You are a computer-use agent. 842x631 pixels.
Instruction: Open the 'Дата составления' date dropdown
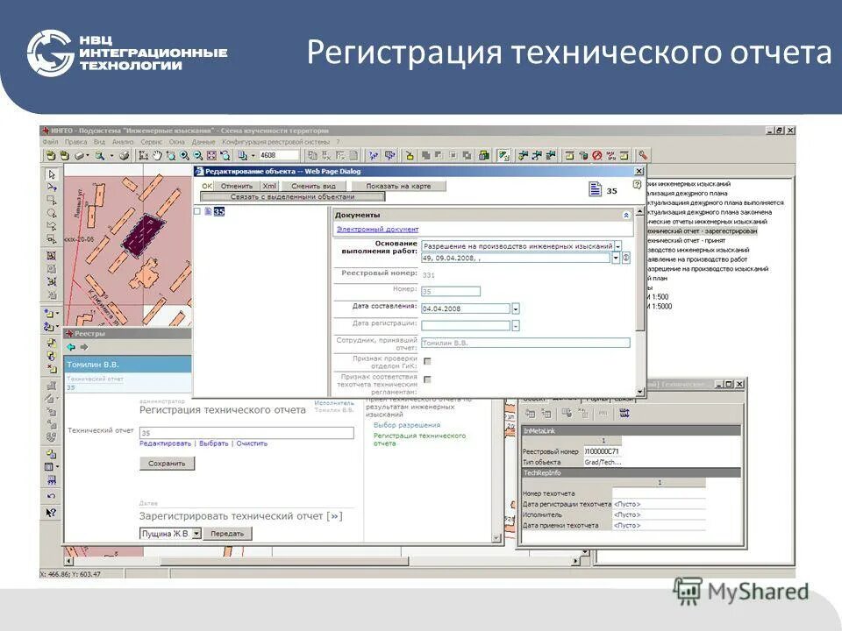pyautogui.click(x=515, y=308)
